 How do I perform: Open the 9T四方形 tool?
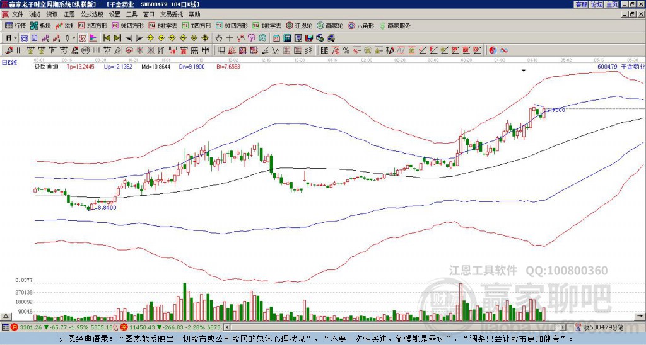[232, 25]
